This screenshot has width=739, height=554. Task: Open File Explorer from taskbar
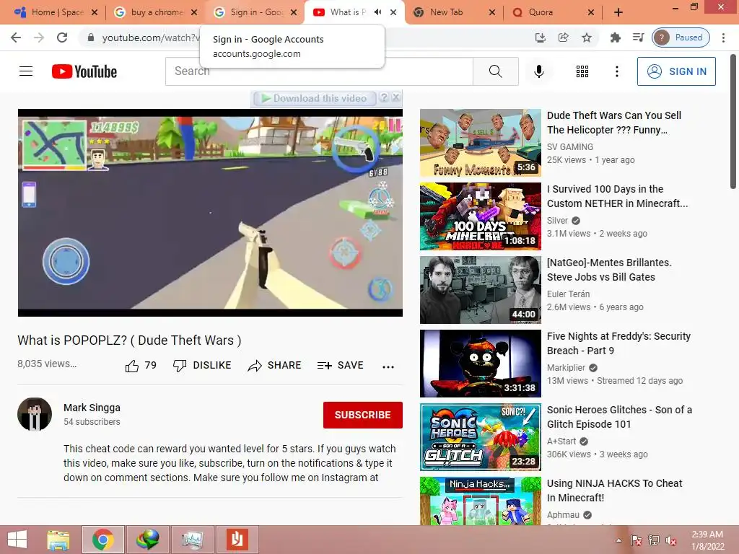[x=58, y=540]
